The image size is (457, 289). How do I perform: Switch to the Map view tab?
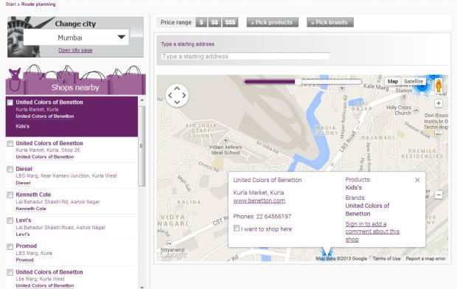coord(393,81)
